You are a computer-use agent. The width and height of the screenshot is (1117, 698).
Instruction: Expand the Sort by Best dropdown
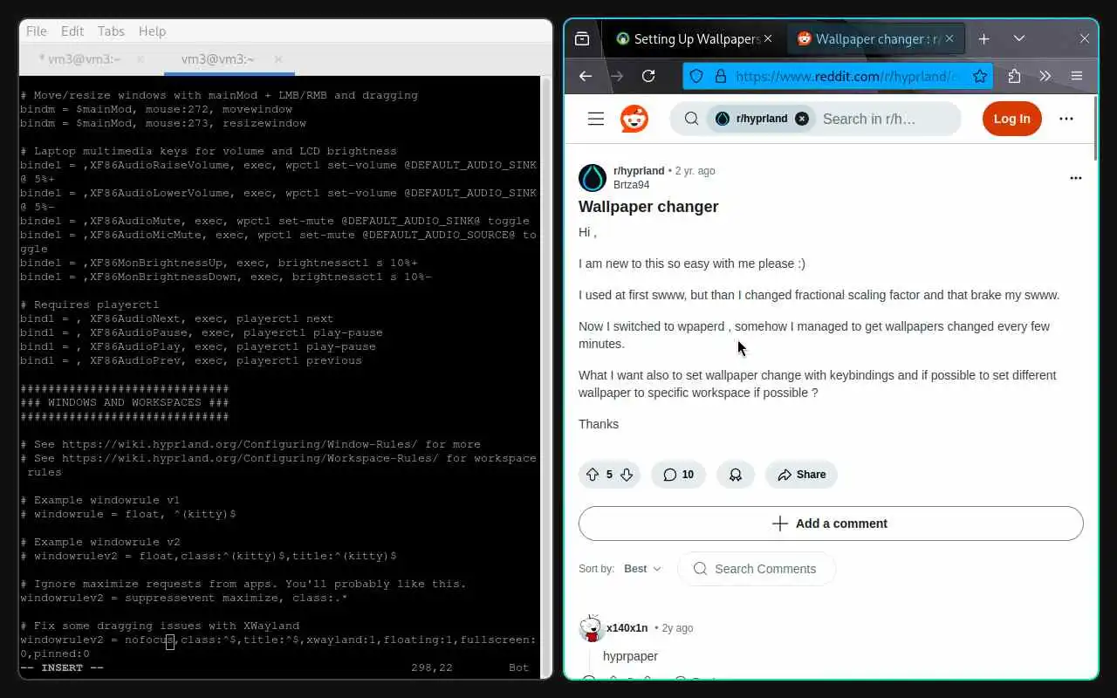click(643, 569)
